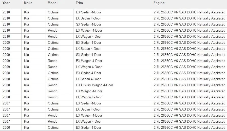Click the engine cell in the 2006 Optima row
This screenshot has height=131, width=227.
coord(189,128)
